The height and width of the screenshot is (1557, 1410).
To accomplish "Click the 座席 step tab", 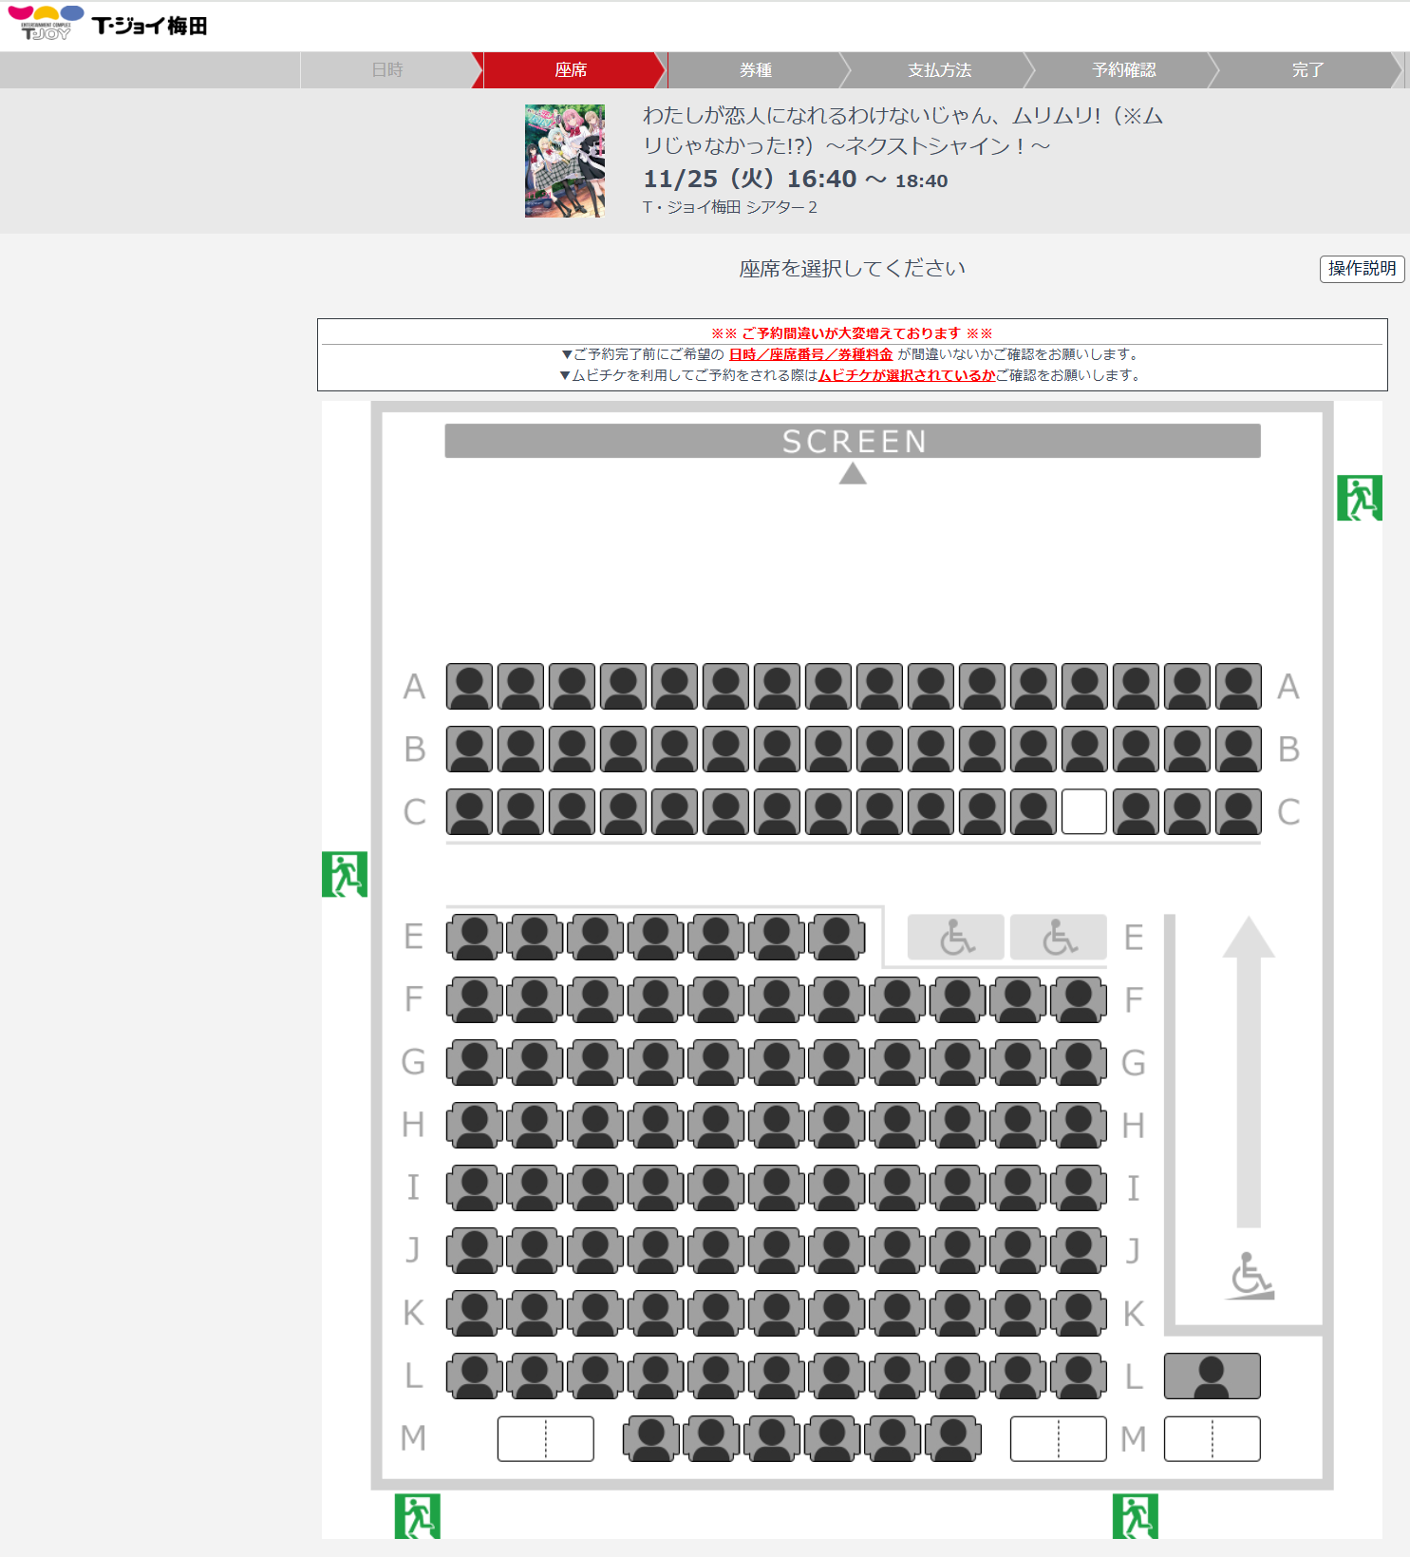I will pyautogui.click(x=572, y=70).
